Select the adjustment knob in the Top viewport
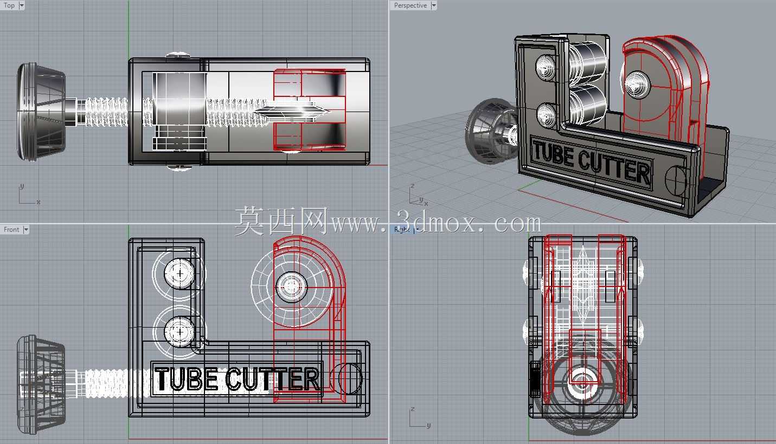This screenshot has width=776, height=444. [41, 112]
